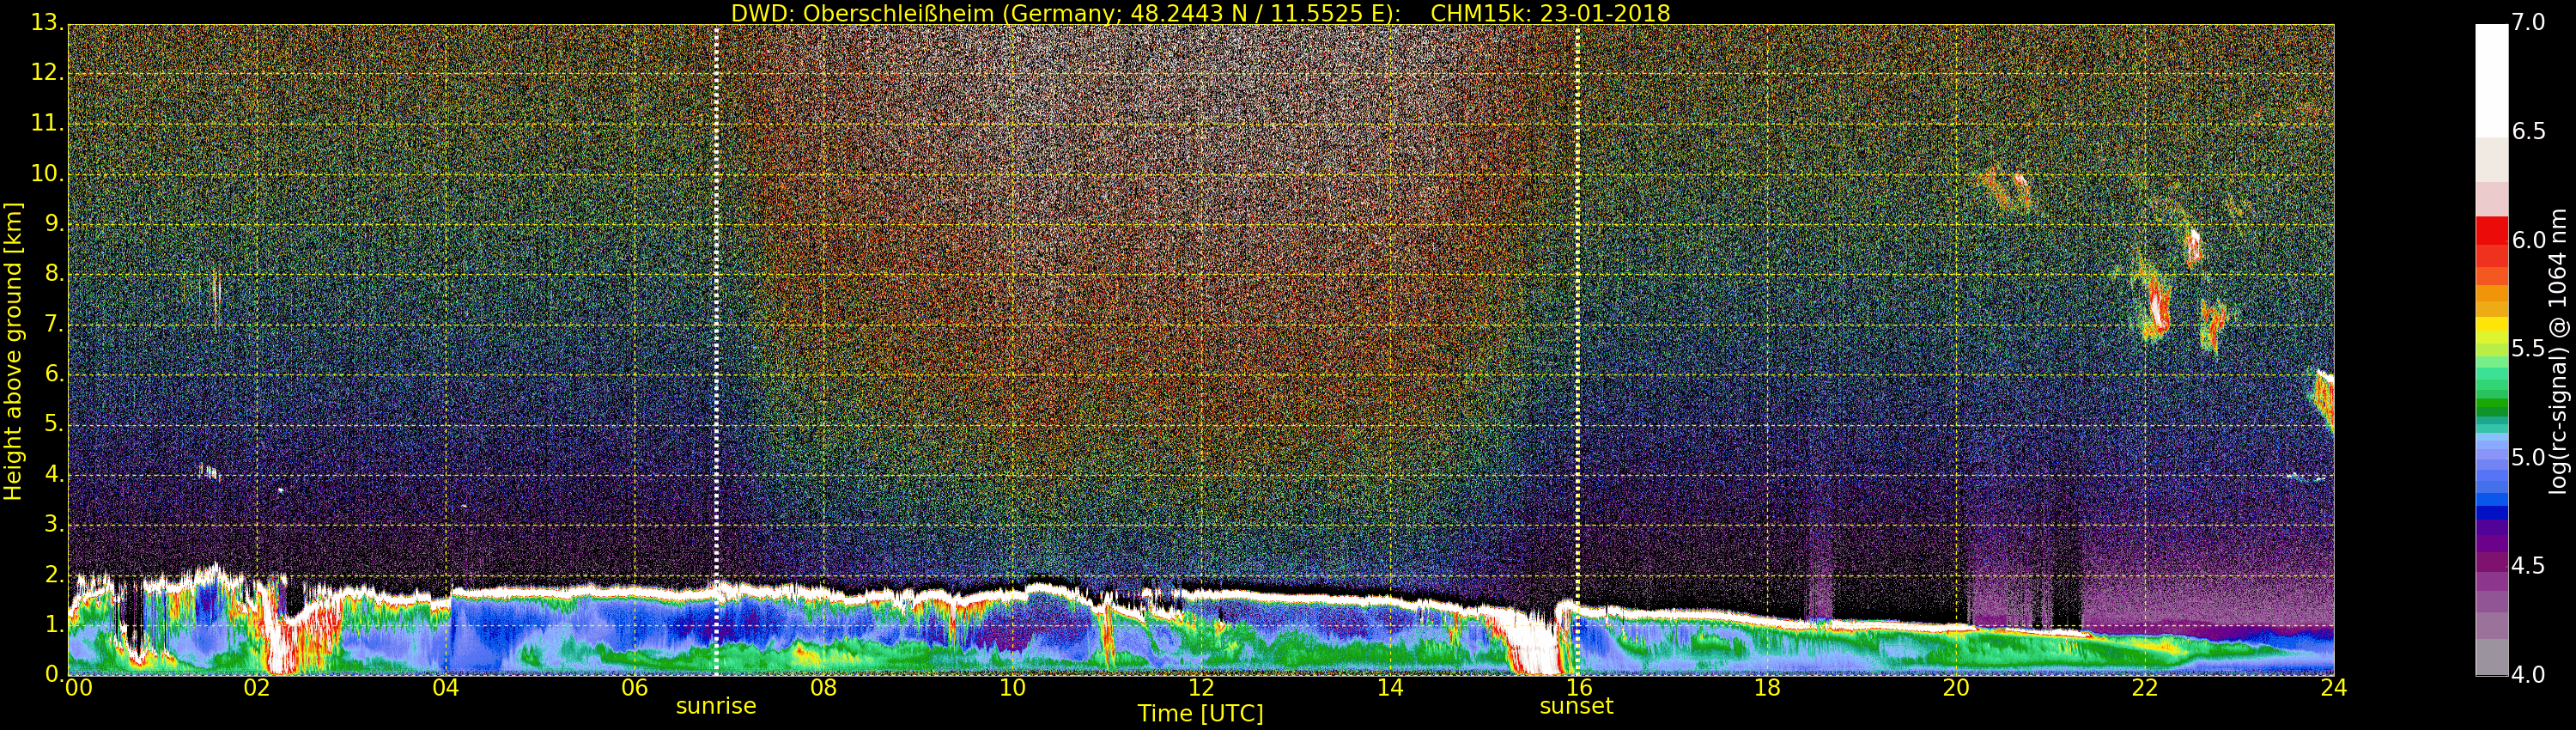Click the plot title naming DWD Oberschleißheim

(1200, 13)
